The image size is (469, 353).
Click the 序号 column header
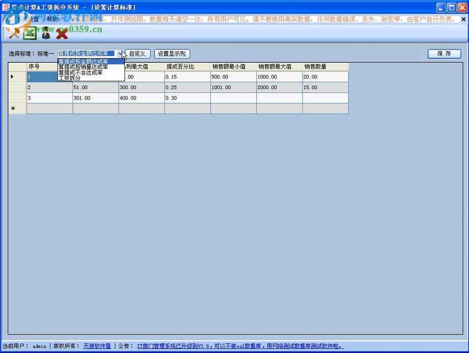[x=42, y=67]
